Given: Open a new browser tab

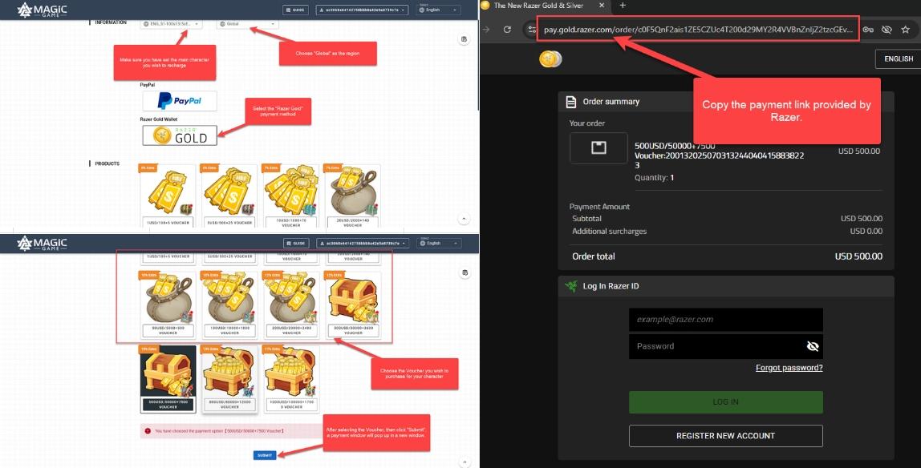Looking at the screenshot, I should tap(623, 6).
